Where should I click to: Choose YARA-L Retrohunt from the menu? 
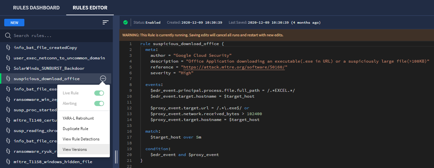click(x=78, y=118)
